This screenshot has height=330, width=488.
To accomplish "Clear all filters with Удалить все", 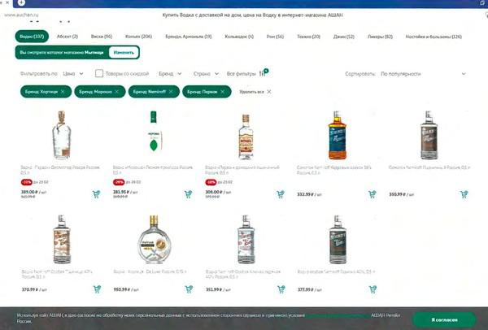I will (255, 92).
